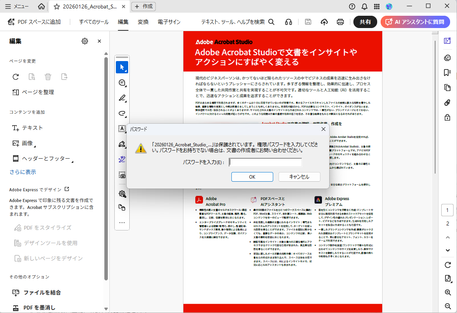The image size is (457, 313).
Task: Click the zoom in magnifier icon
Action: 448,292
